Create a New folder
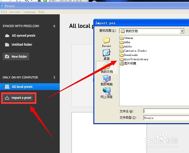This screenshot has height=153, width=189. point(16,56)
